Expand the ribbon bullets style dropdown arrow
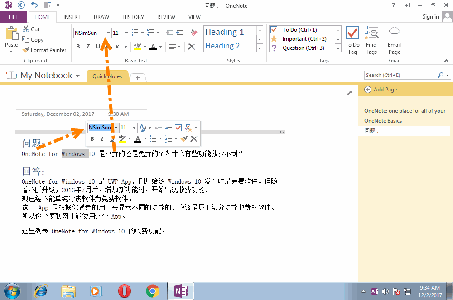Screen dimensions: 453x300 pos(142,33)
